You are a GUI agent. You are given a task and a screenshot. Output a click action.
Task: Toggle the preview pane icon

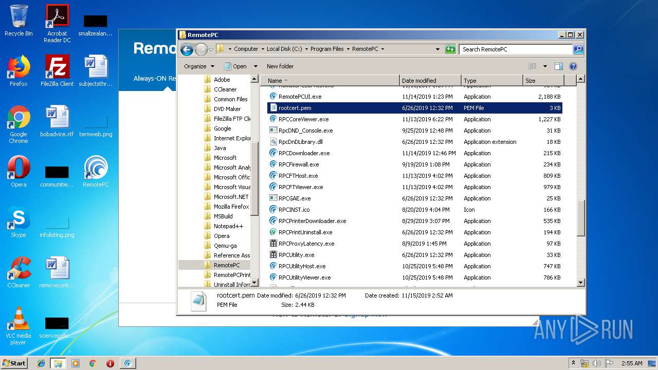[559, 66]
